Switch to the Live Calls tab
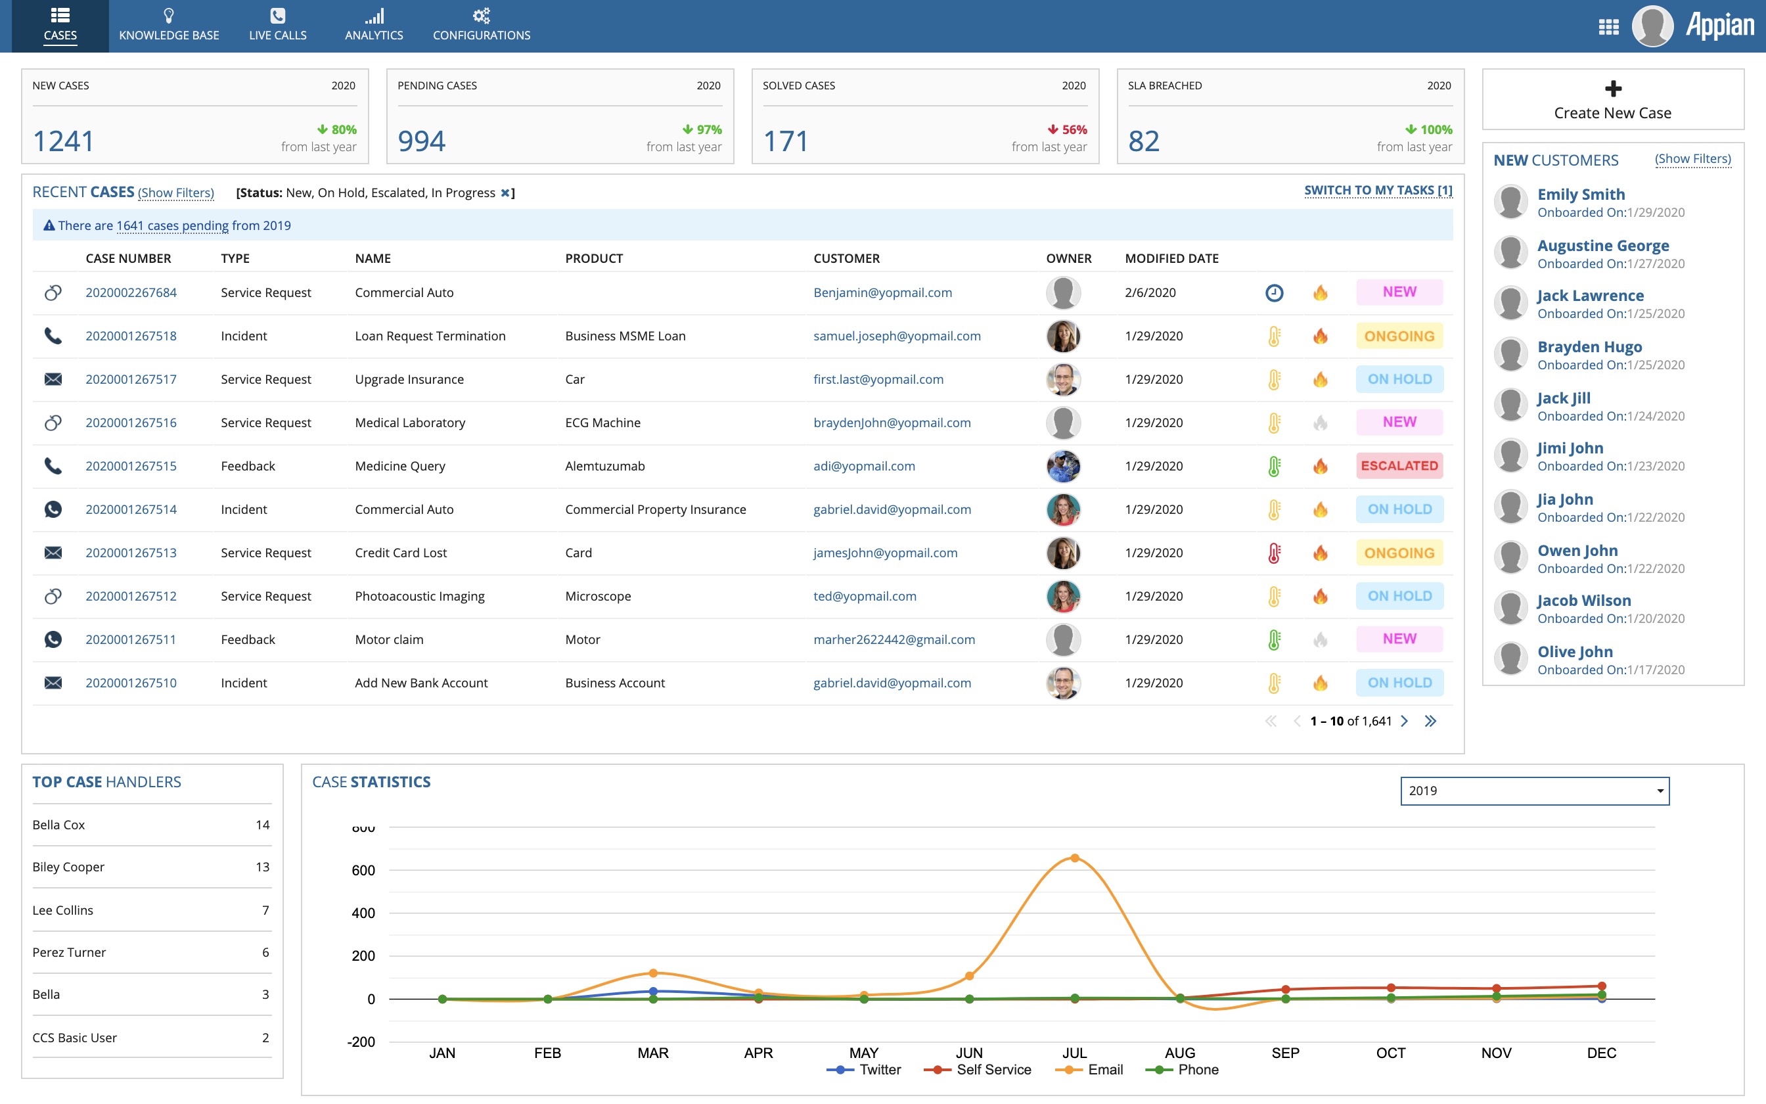 click(x=277, y=26)
